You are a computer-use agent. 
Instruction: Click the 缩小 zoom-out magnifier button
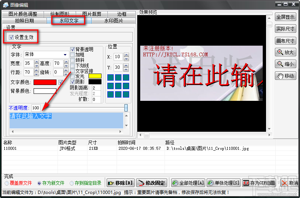[286, 64]
